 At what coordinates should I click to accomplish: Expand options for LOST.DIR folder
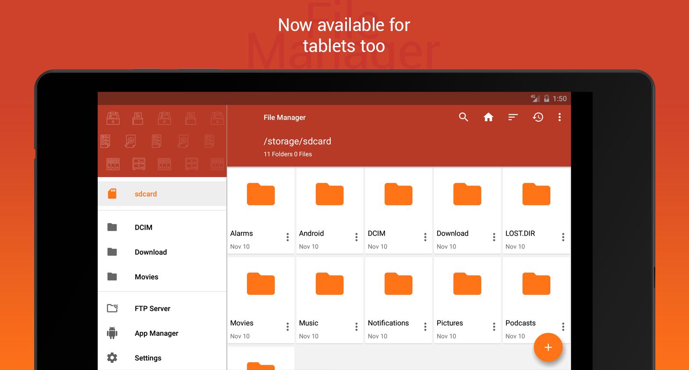(x=563, y=237)
